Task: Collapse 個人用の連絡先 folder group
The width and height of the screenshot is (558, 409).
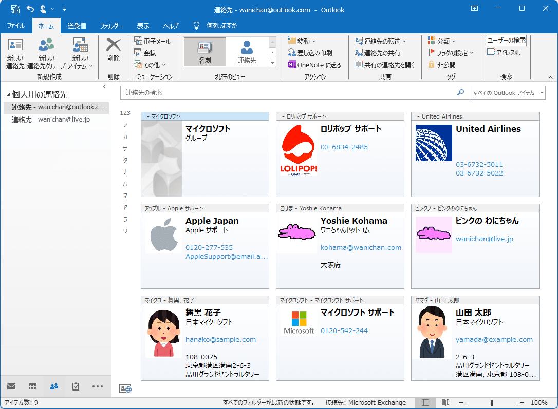Action: (8, 94)
